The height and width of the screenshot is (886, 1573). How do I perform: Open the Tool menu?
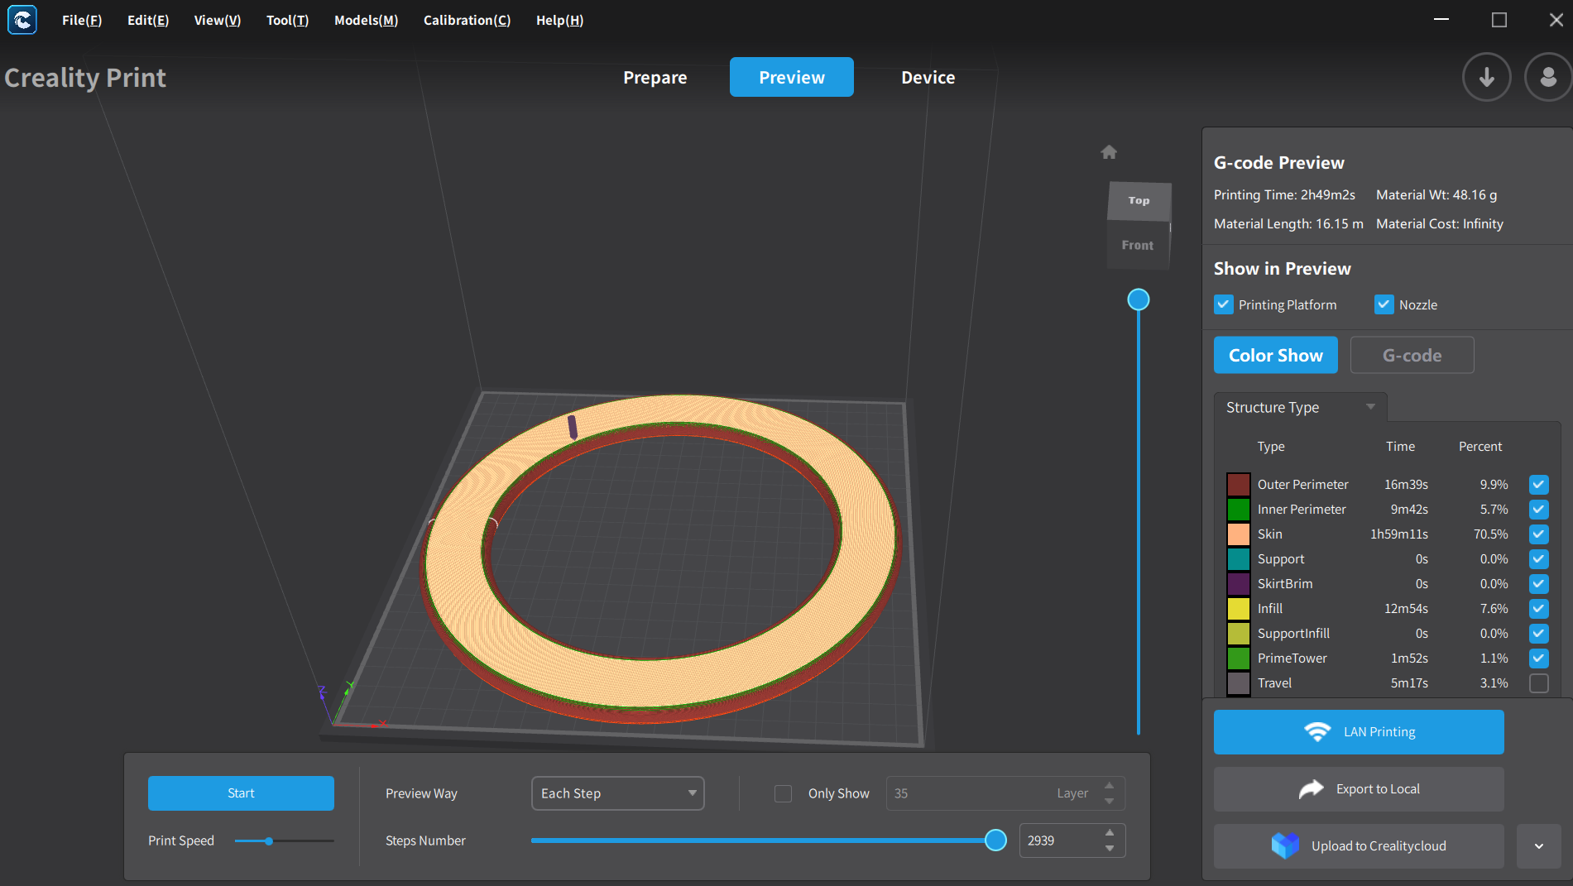287,20
